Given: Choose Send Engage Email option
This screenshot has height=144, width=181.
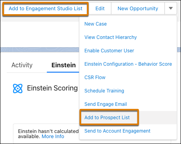Looking at the screenshot, I should click(106, 104).
